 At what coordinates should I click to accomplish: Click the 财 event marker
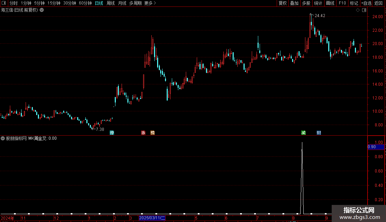(319, 133)
